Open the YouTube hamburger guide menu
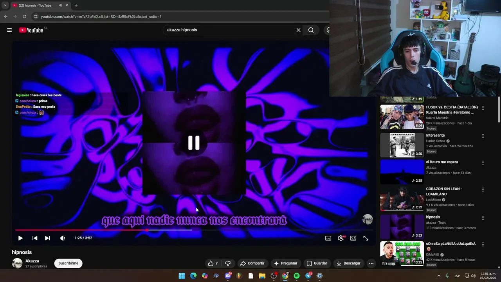Screen dimensions: 501x282 pos(9,30)
